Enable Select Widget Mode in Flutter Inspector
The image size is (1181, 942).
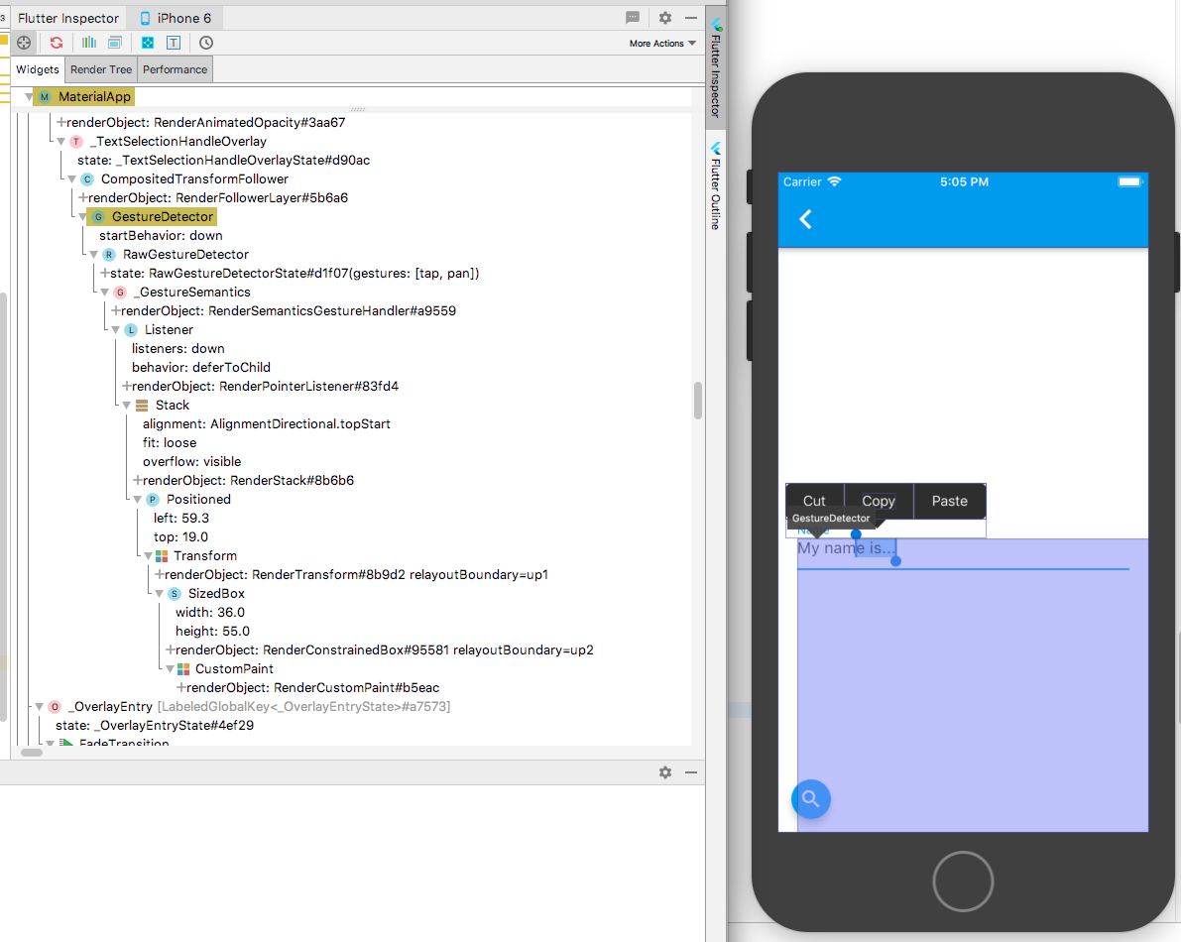click(x=23, y=43)
